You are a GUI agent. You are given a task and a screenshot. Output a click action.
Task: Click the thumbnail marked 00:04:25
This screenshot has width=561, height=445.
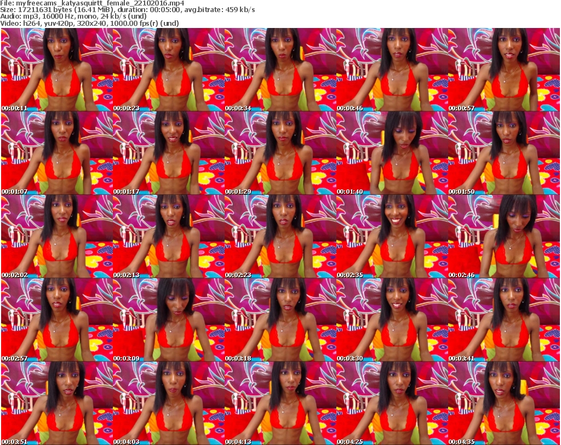click(x=392, y=403)
